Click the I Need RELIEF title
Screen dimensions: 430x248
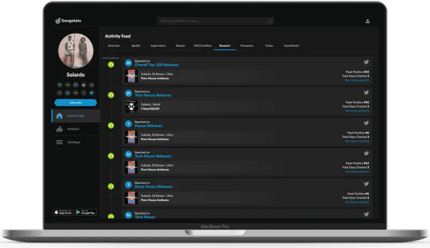[x=150, y=109]
